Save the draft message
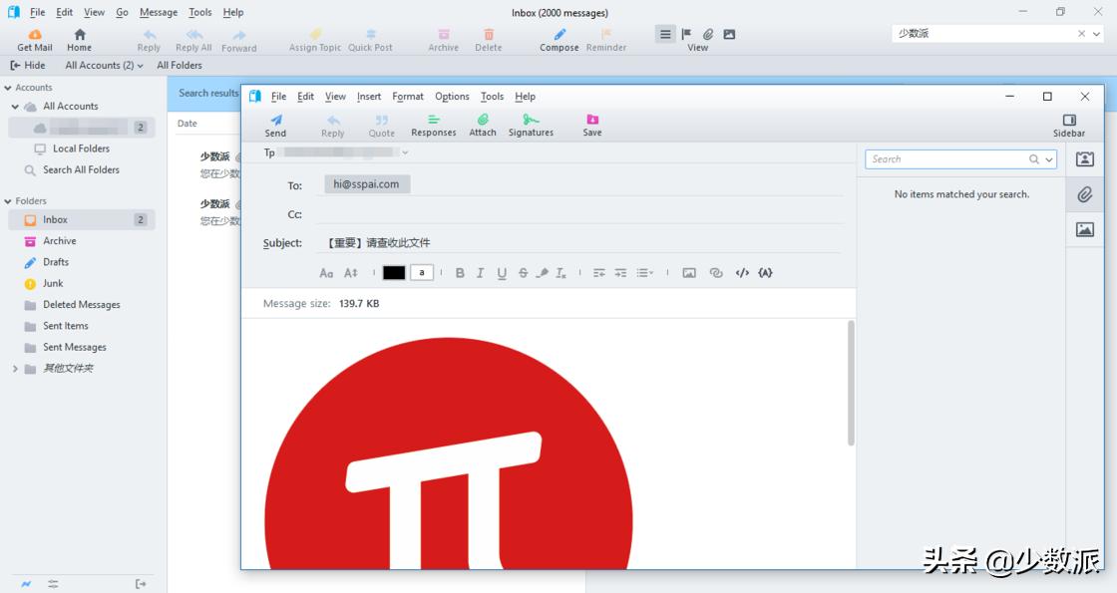Screen dimensions: 1117x593 [592, 126]
